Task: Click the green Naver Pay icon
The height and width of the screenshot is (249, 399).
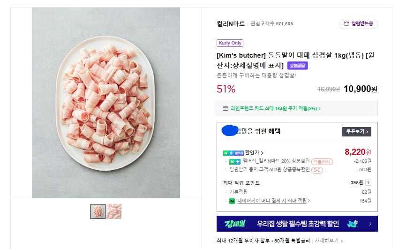Action: point(232,201)
